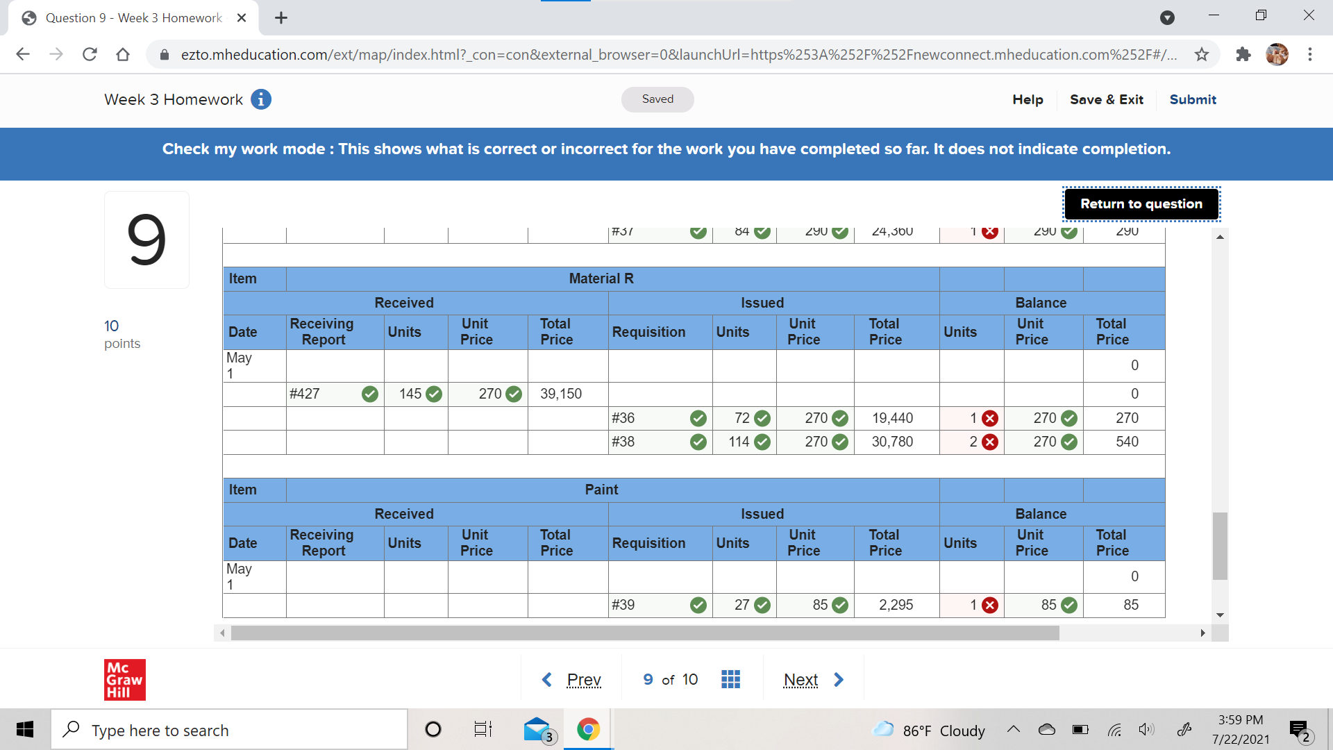1333x750 pixels.
Task: Open the question grid navigator icon
Action: [x=730, y=679]
